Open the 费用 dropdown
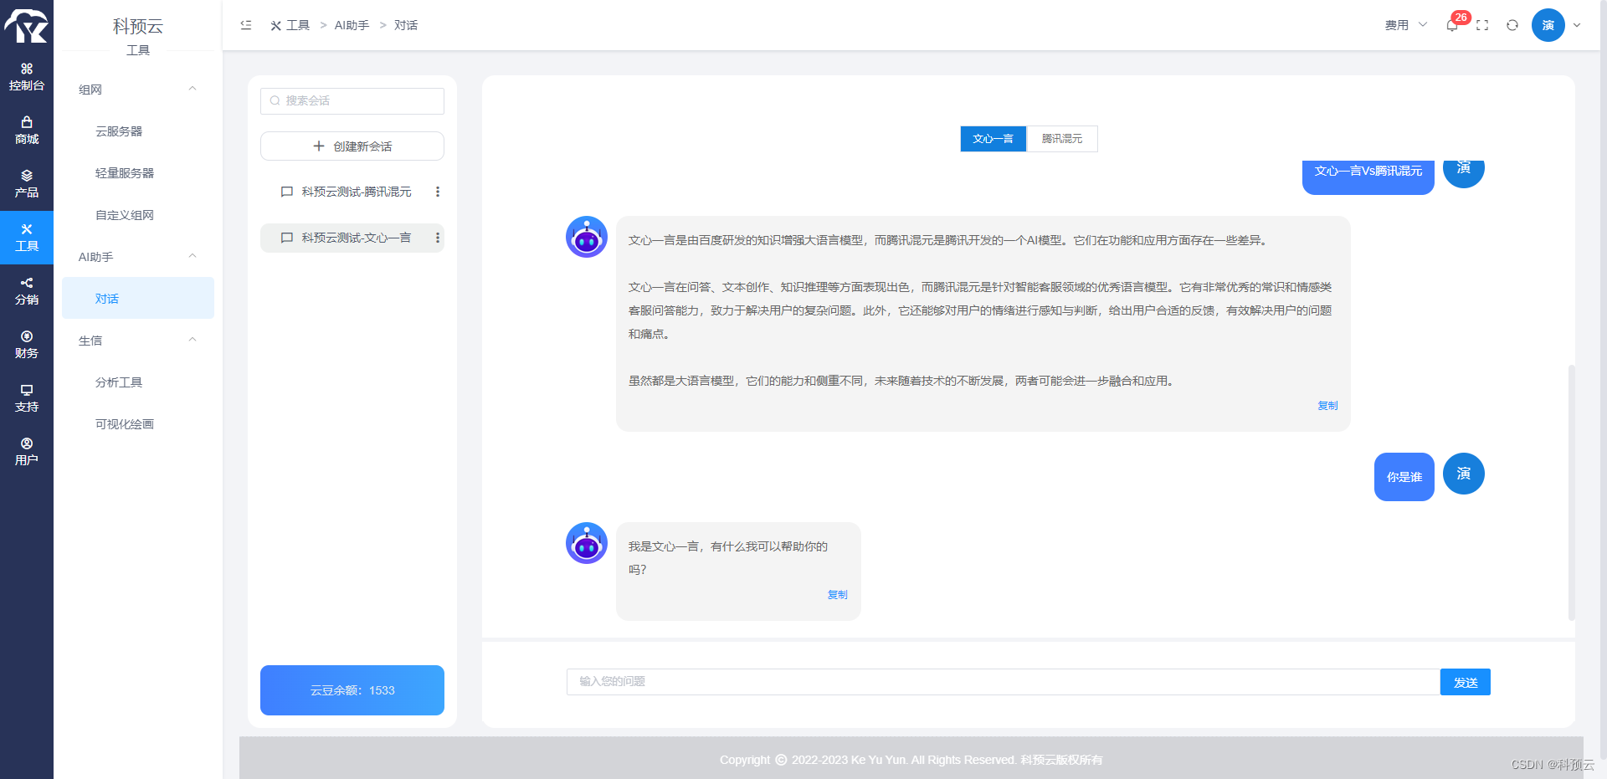 click(1406, 25)
